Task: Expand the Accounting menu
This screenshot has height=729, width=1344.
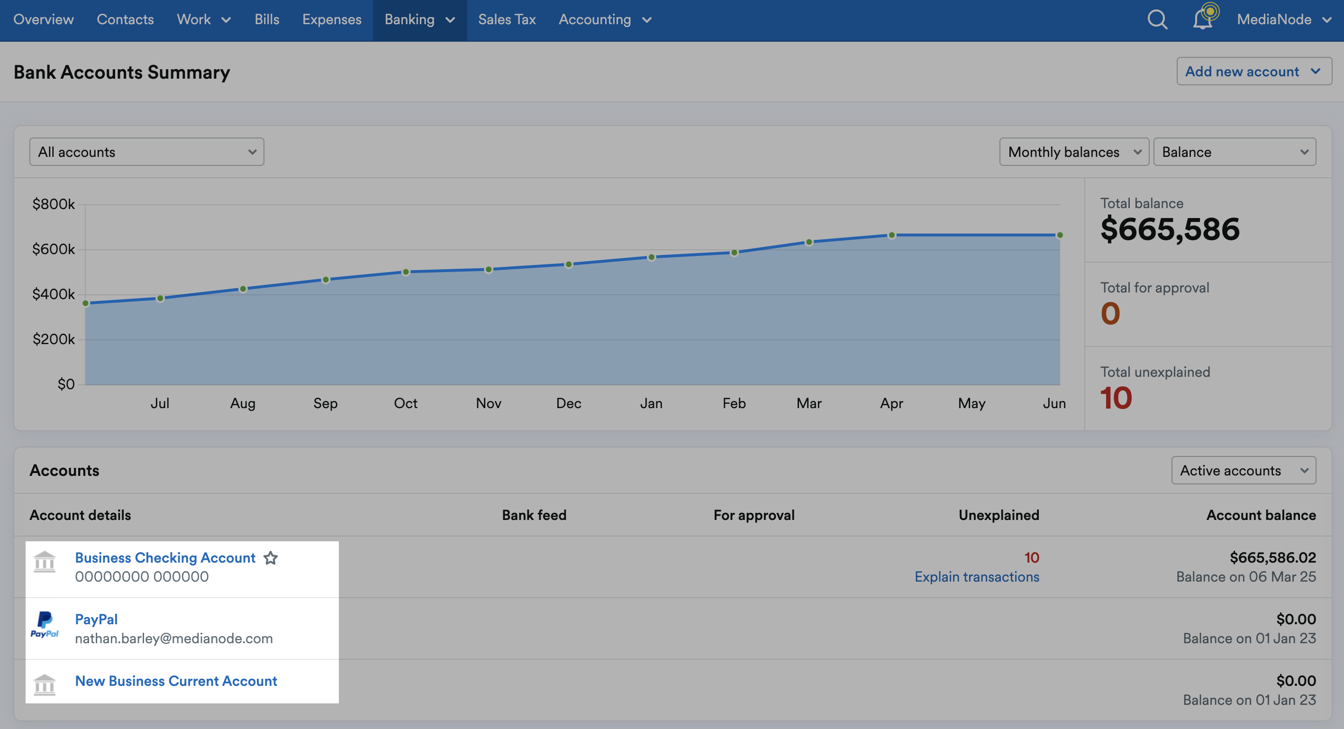Action: 605,20
